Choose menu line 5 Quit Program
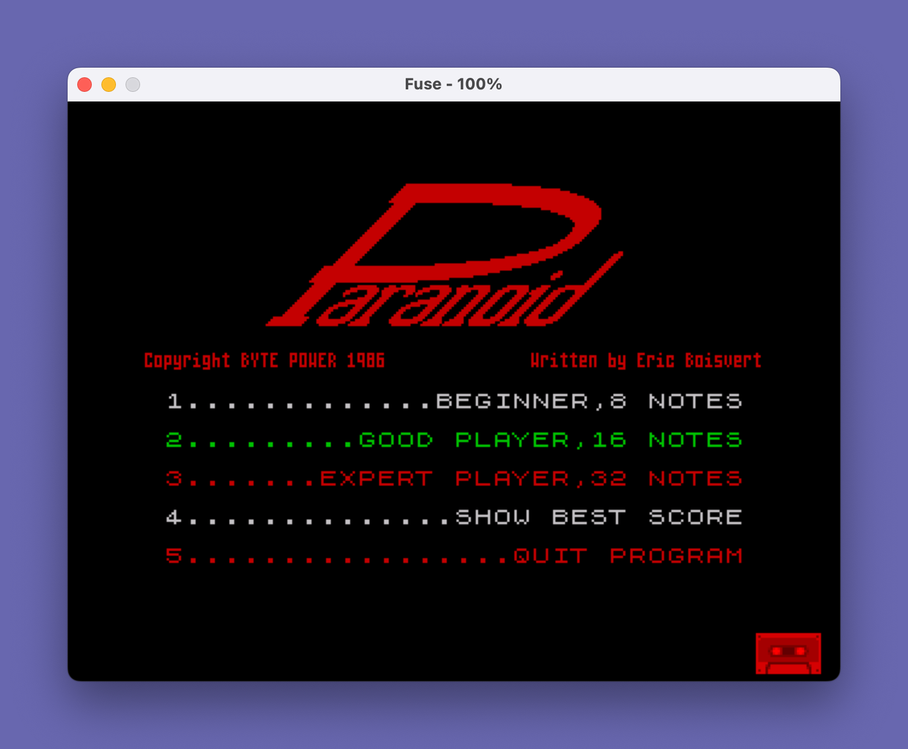 click(x=454, y=556)
